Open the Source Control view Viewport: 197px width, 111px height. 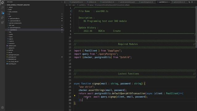[2, 13]
